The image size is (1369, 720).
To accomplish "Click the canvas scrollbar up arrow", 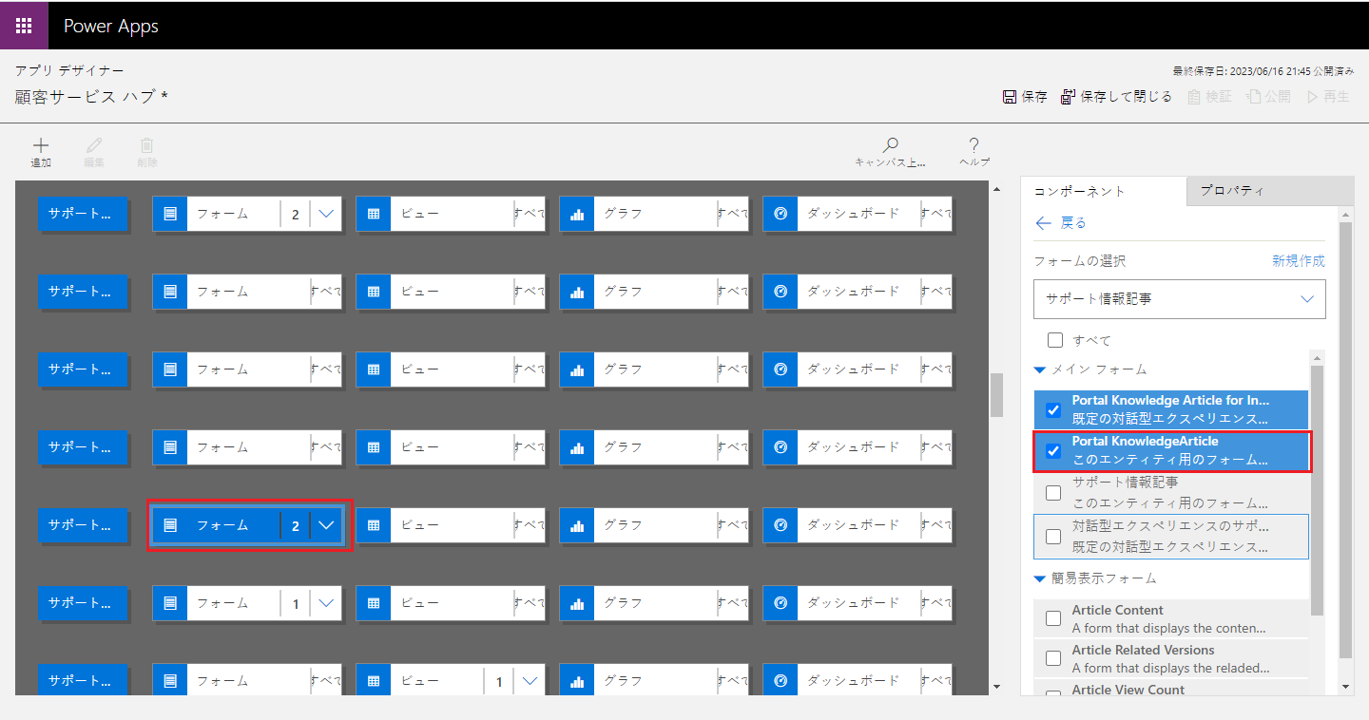I will pyautogui.click(x=996, y=190).
